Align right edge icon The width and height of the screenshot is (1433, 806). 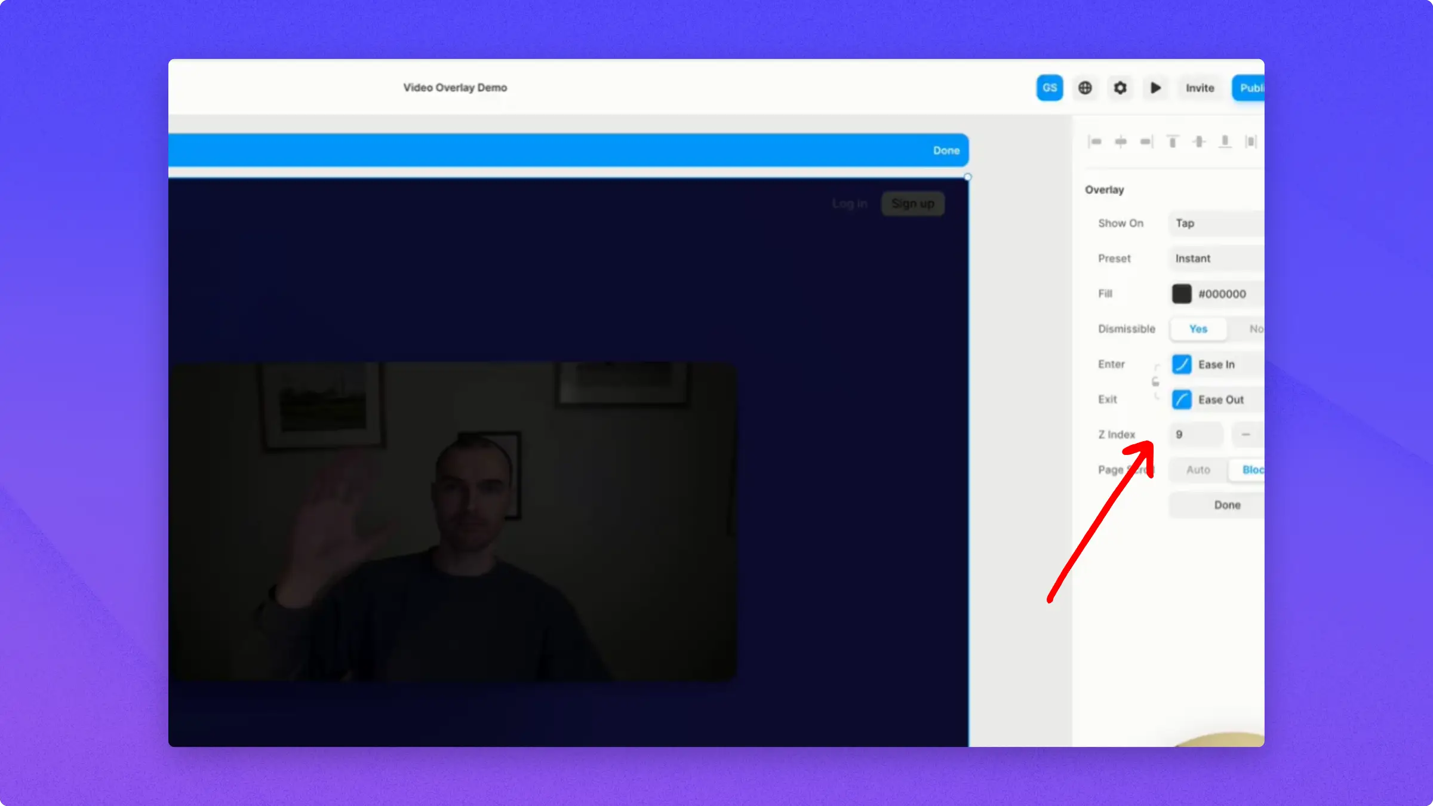coord(1146,141)
